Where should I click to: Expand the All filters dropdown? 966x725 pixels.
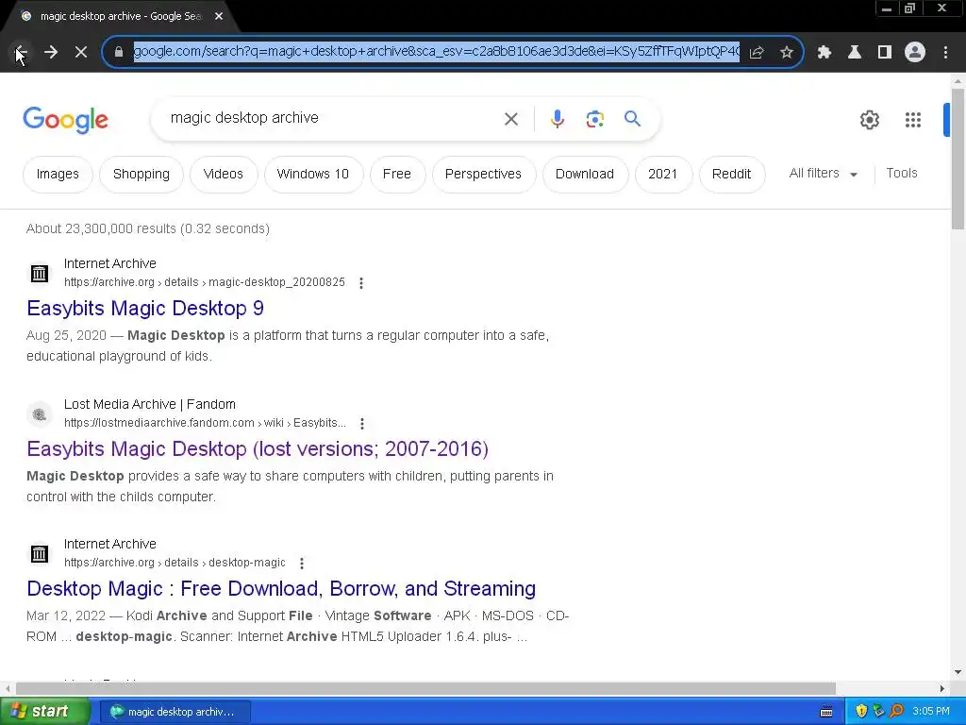click(x=823, y=174)
